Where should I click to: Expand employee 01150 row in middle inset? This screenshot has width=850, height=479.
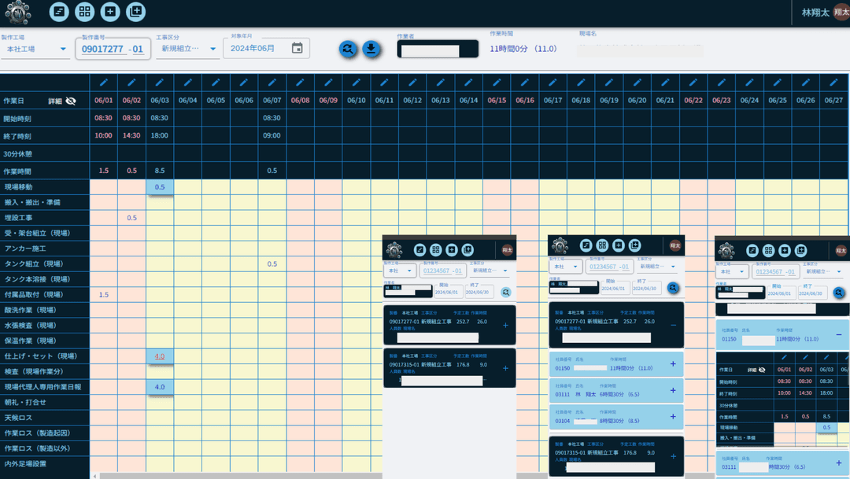pos(673,364)
